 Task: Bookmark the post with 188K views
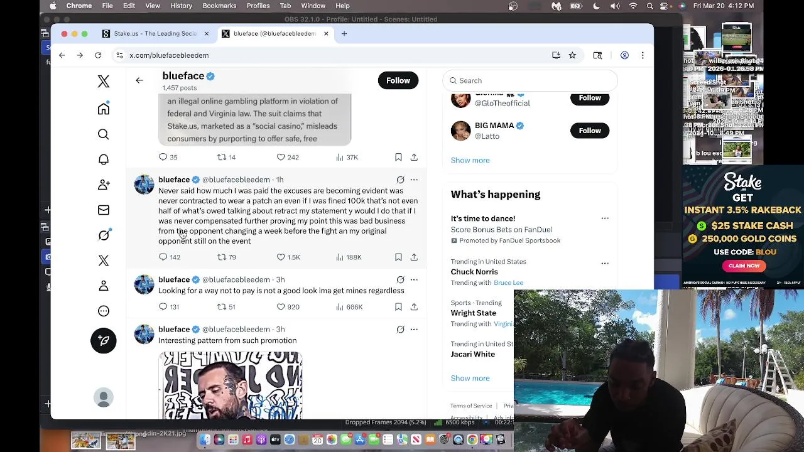click(398, 257)
